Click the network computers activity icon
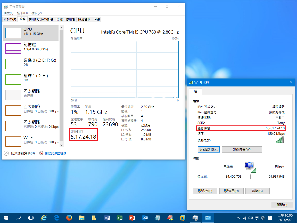The width and height of the screenshot is (297, 223). pyautogui.click(x=250, y=167)
